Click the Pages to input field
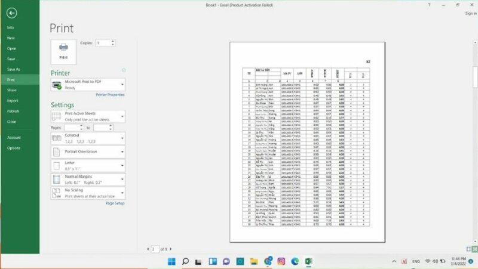The image size is (478, 269). [x=101, y=128]
